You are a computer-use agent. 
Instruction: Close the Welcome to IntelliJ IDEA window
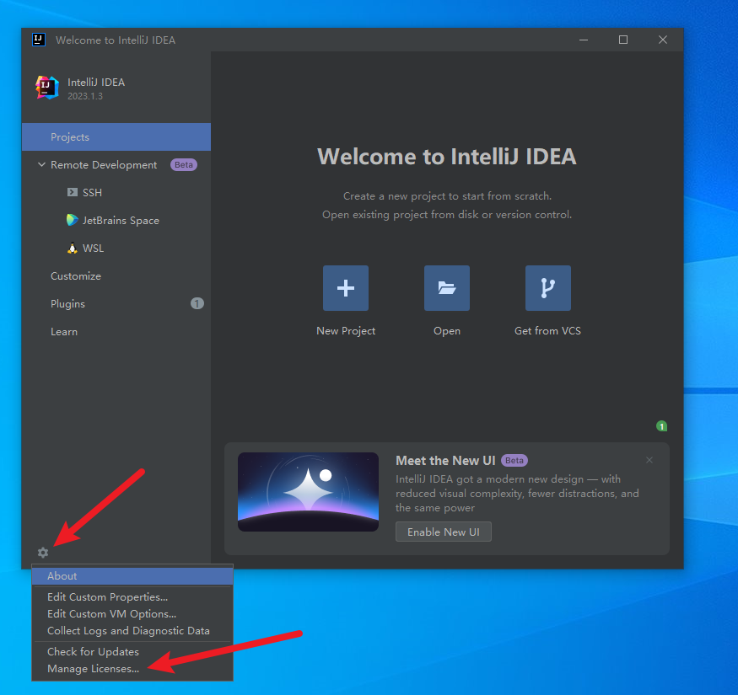coord(663,40)
